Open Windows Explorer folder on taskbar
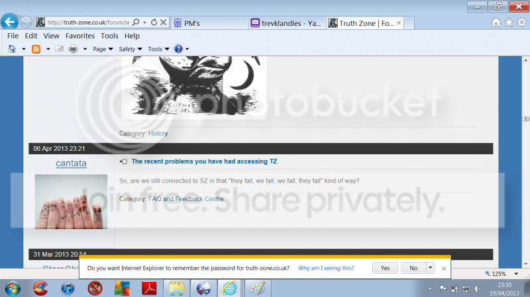This screenshot has width=530, height=297. pos(176,288)
